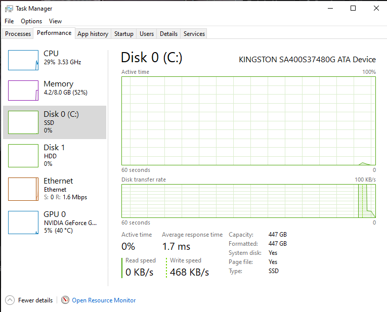Select the CPU 29% 3.53 GHz entry
This screenshot has height=312, width=387.
(55, 60)
